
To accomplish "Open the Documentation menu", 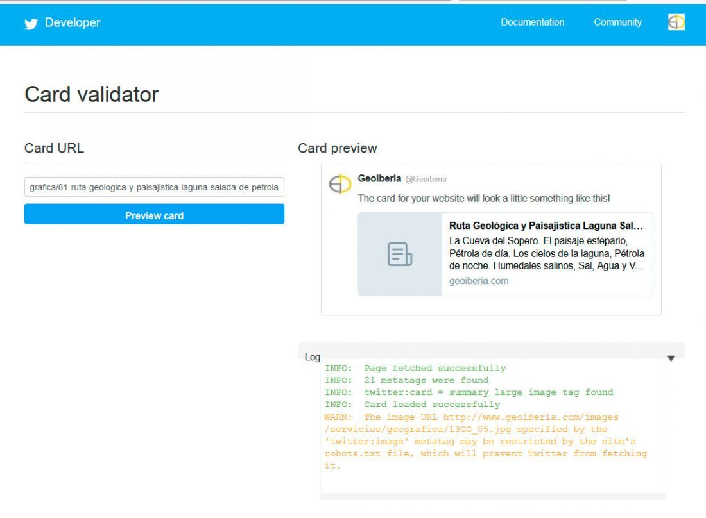I will (532, 22).
